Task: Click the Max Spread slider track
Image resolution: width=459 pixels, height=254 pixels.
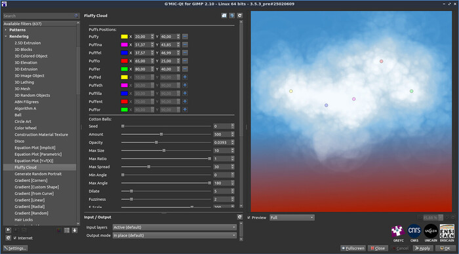Action: click(x=166, y=166)
